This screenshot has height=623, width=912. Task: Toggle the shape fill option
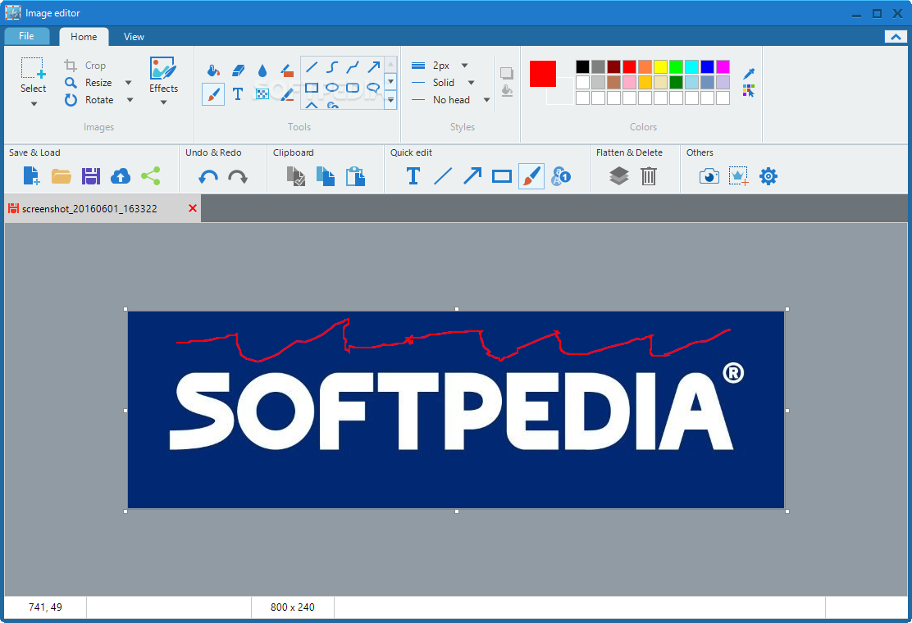coord(507,91)
